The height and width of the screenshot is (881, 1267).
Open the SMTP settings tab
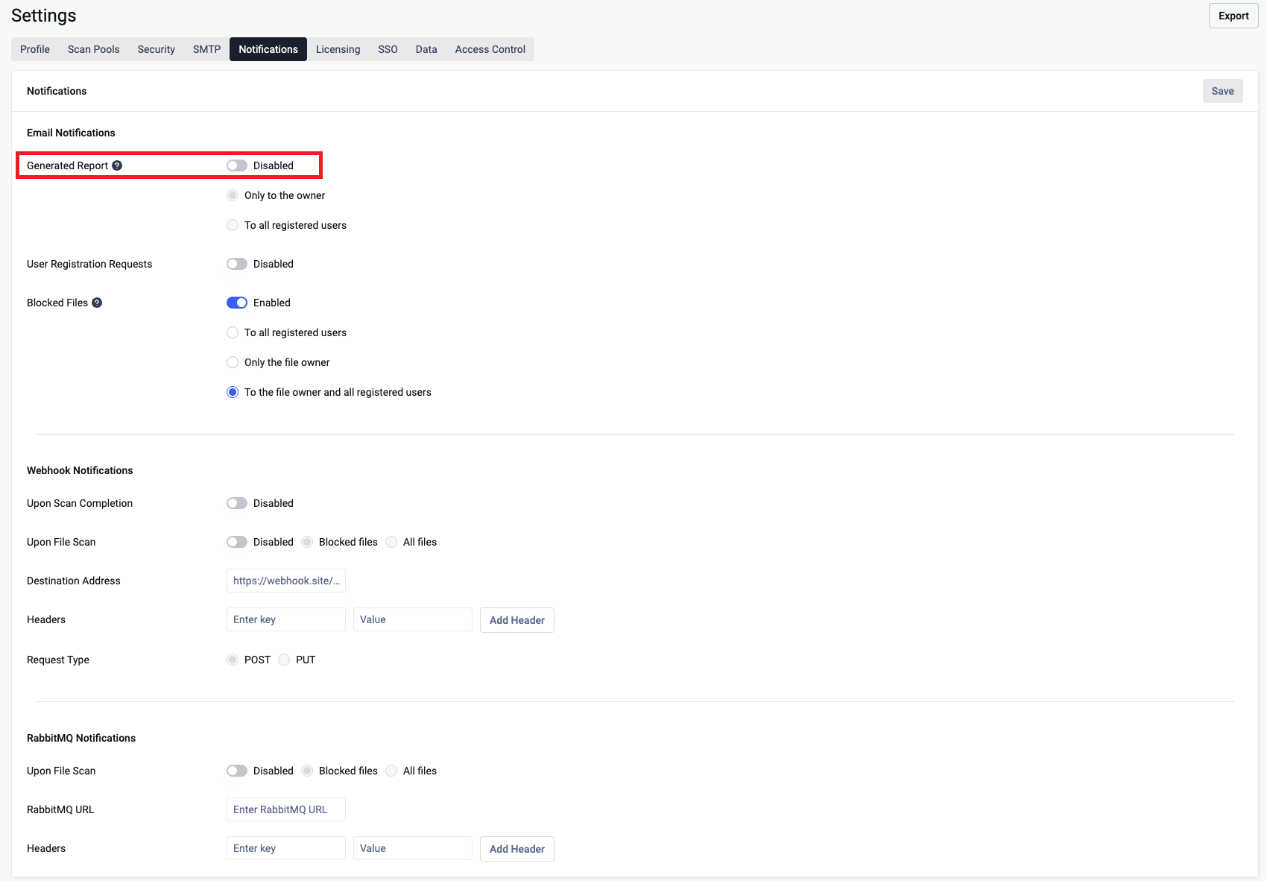coord(206,49)
